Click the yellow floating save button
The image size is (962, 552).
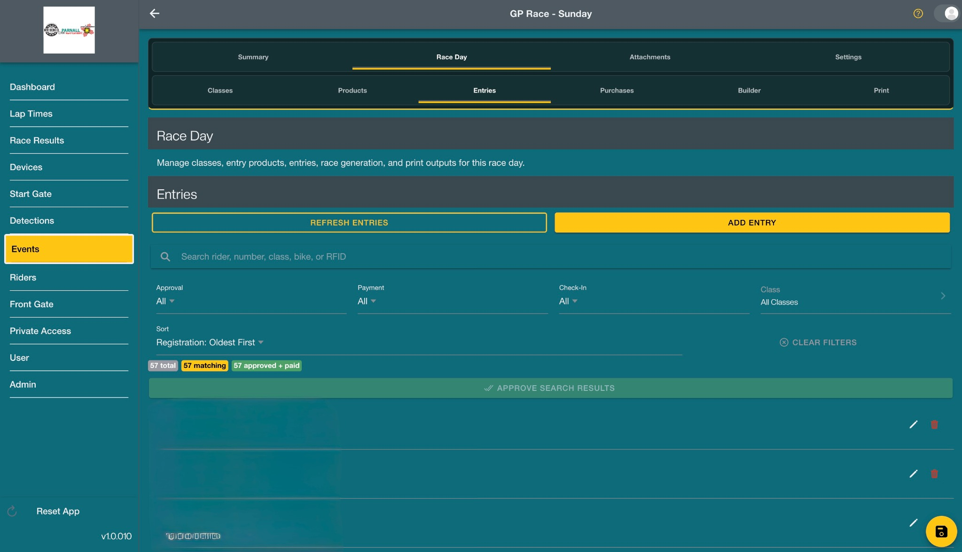941,532
